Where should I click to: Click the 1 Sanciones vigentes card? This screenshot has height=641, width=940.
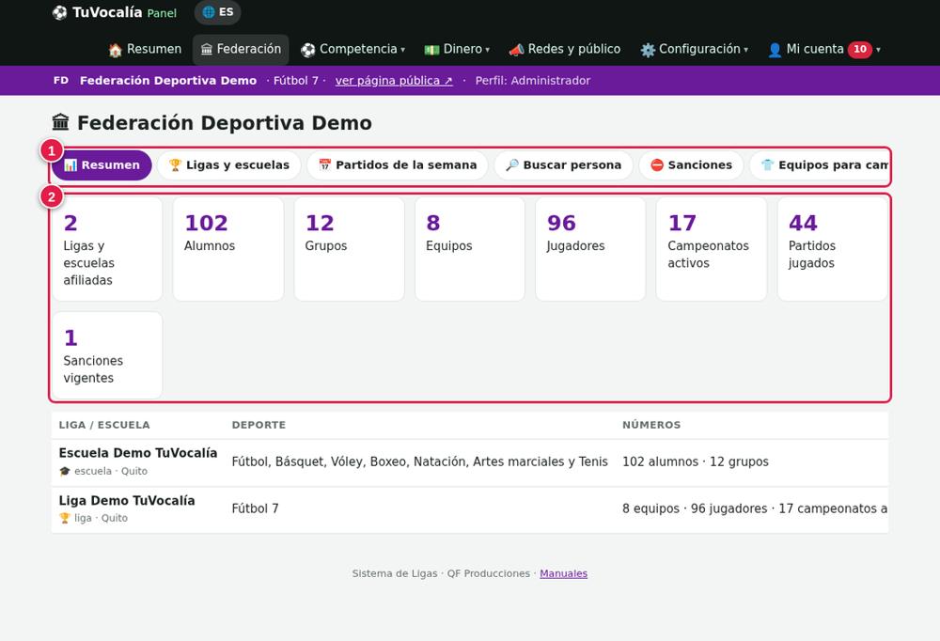[x=107, y=355]
